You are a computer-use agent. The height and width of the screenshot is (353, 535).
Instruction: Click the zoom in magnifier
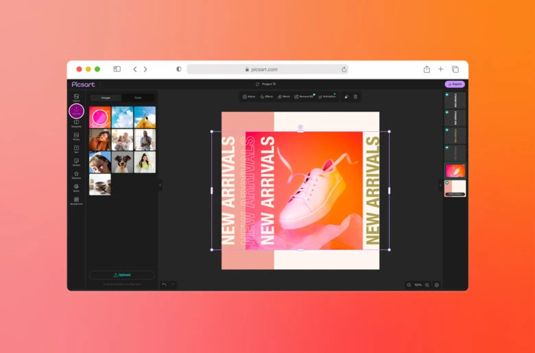click(x=427, y=284)
